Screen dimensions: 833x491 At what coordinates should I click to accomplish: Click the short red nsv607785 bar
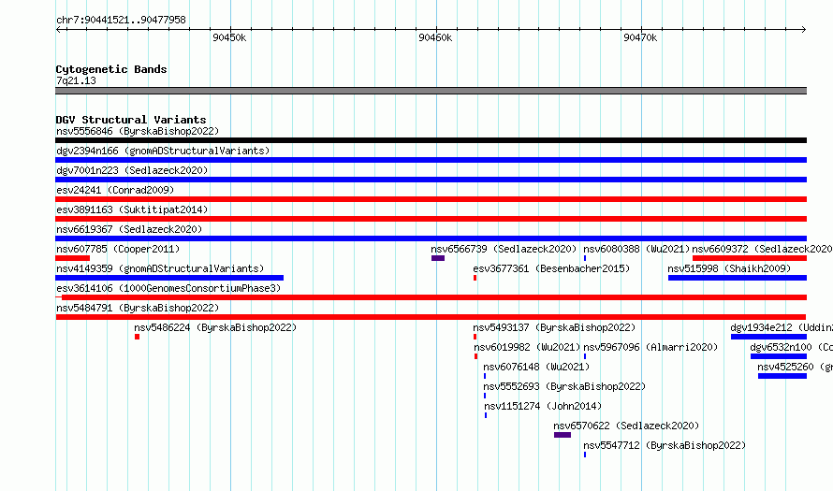tap(72, 258)
